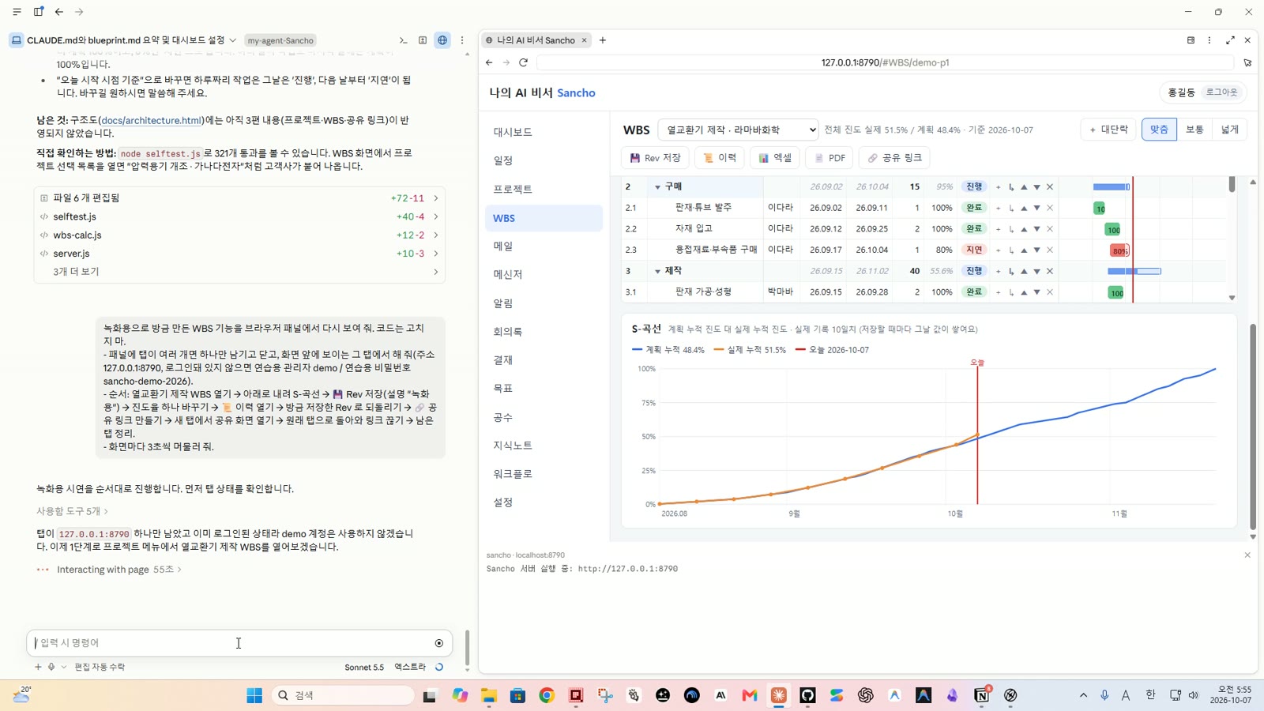Open selftest.js in the changed files

pyautogui.click(x=239, y=216)
